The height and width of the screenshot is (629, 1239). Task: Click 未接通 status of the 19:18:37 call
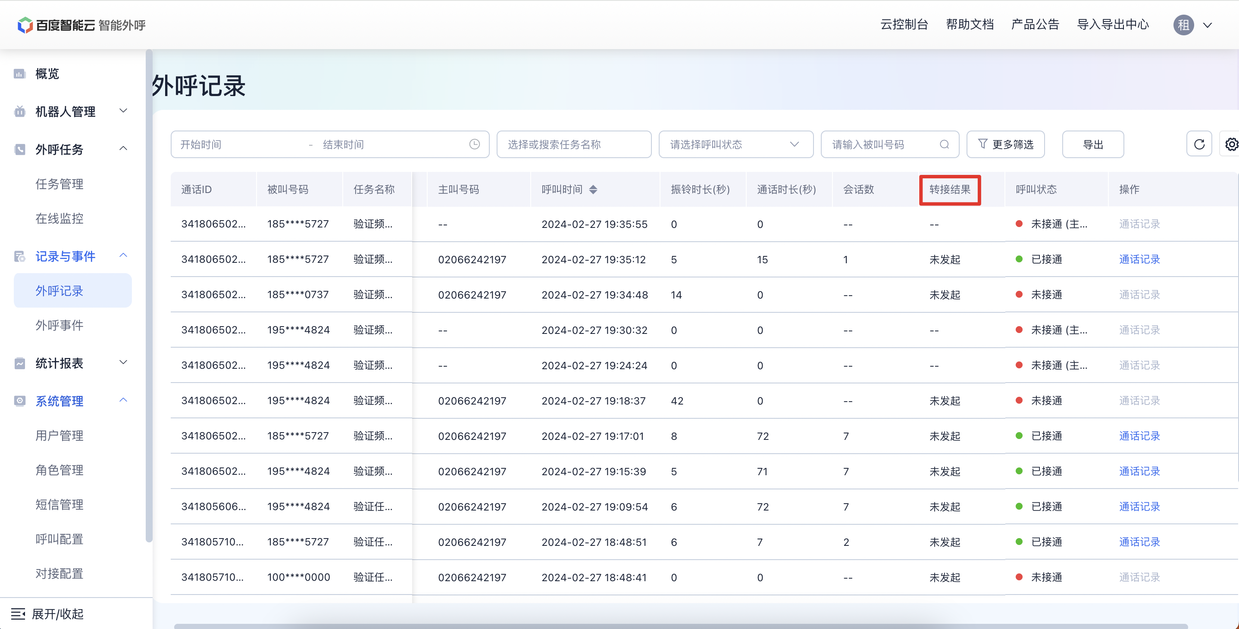pos(1046,401)
